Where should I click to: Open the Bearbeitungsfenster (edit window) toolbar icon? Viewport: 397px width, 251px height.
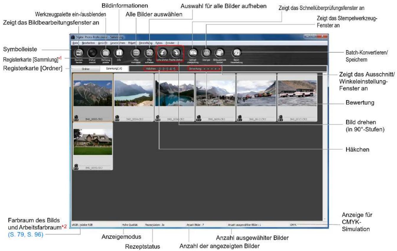[79, 53]
